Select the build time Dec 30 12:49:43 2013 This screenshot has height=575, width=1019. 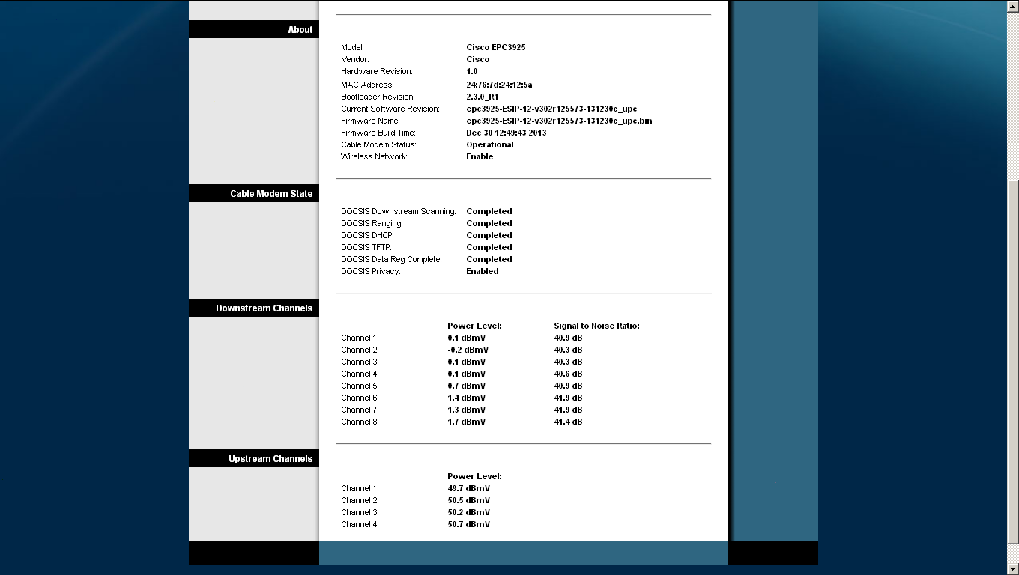[507, 133]
